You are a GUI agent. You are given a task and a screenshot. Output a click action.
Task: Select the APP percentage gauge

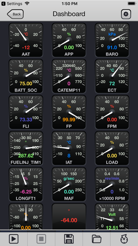(69, 40)
